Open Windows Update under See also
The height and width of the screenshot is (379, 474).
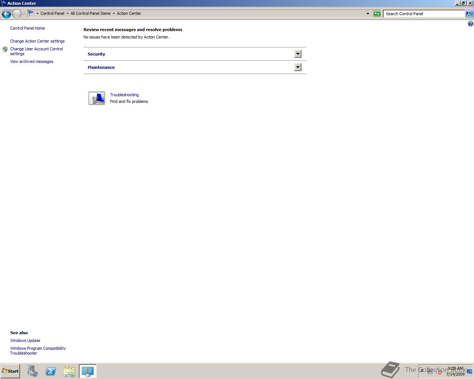point(25,341)
